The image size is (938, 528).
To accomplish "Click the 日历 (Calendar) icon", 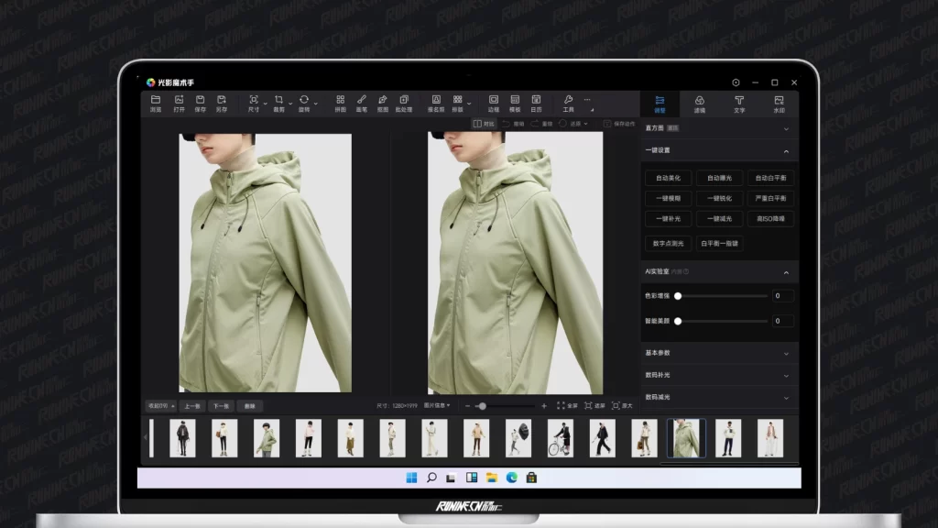I will [x=536, y=100].
